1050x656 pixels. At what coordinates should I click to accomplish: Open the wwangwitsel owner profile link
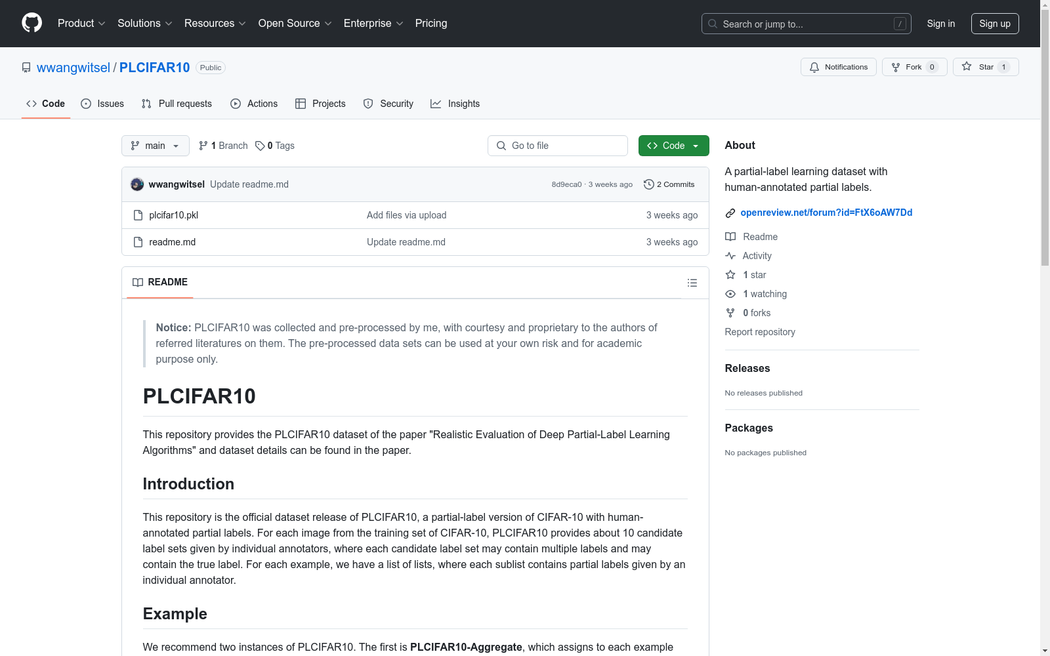point(73,68)
